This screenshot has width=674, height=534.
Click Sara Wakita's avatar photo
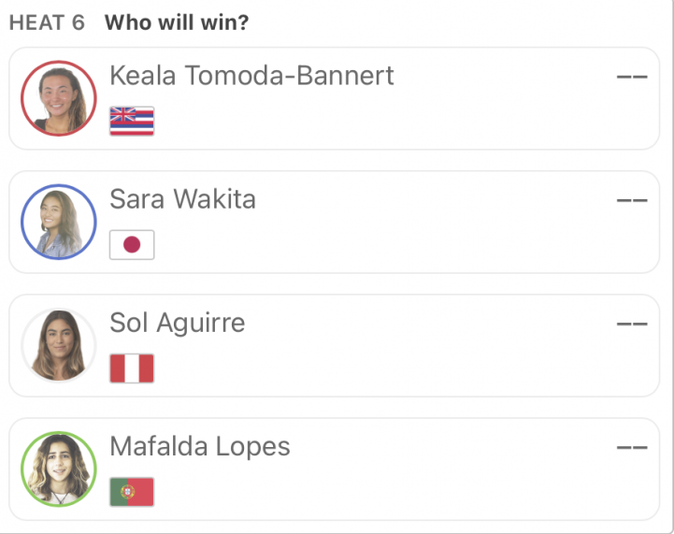(59, 222)
